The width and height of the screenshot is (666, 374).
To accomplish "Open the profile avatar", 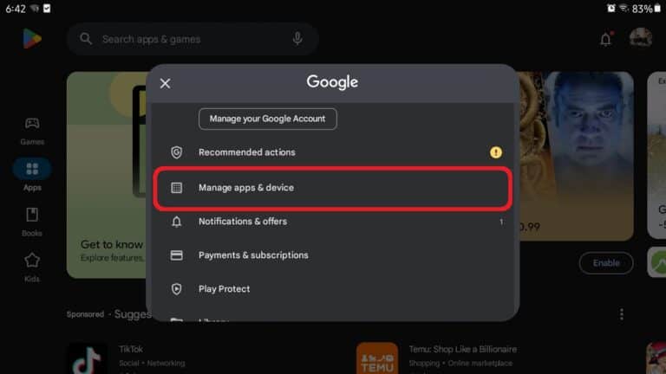I will pyautogui.click(x=641, y=38).
